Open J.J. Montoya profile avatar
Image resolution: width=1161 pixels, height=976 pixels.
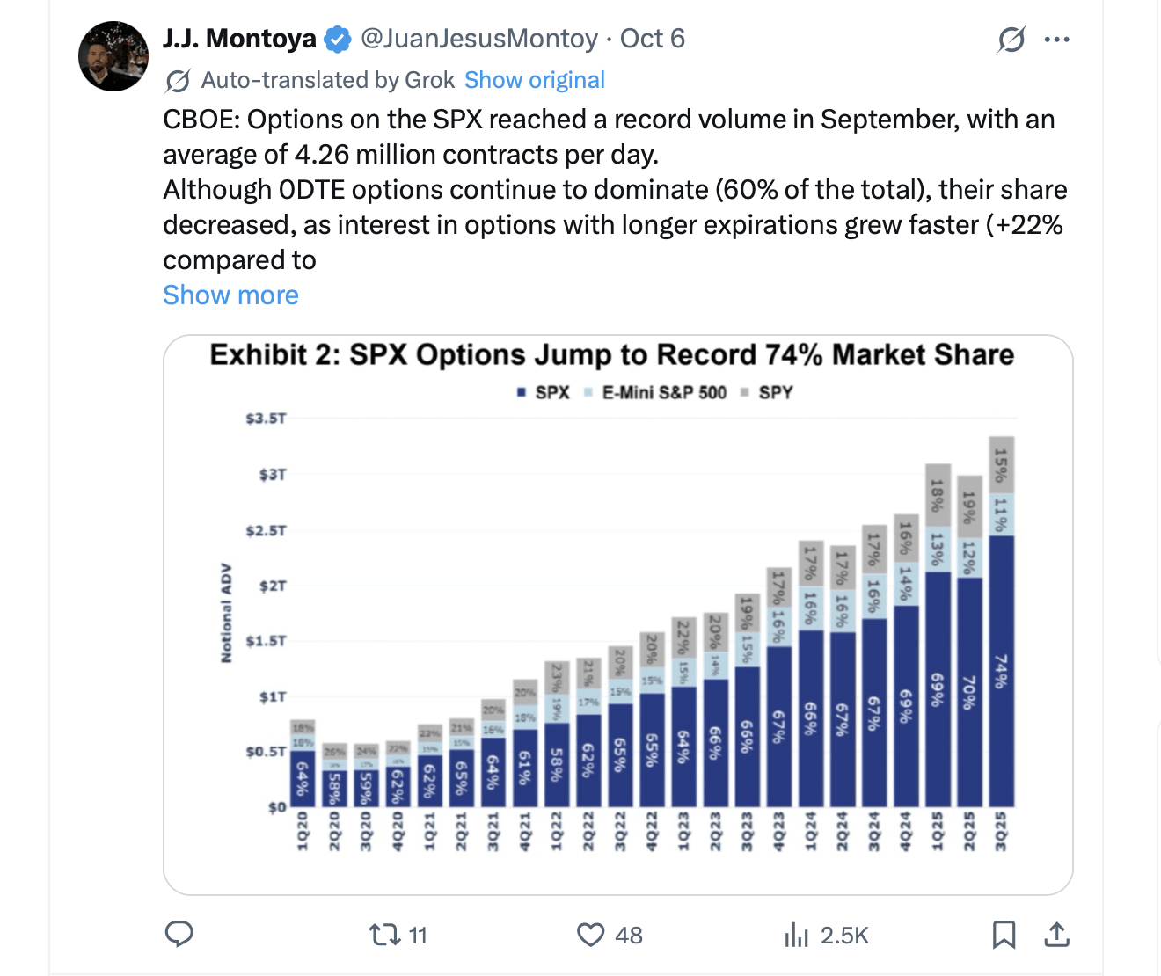[113, 56]
